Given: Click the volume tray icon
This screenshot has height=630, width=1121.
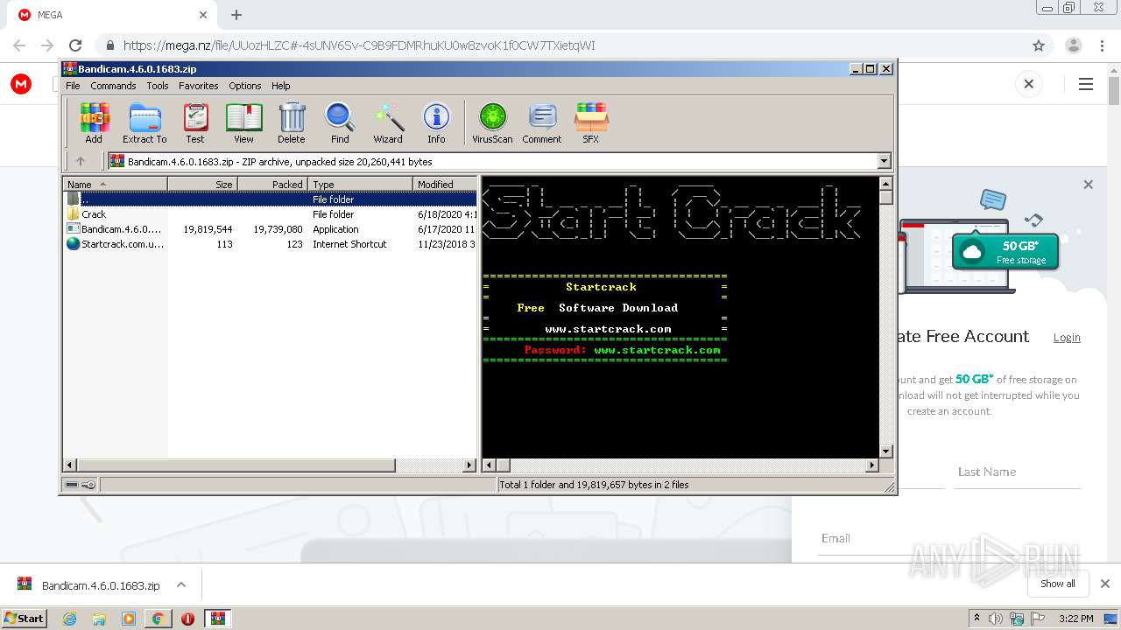Looking at the screenshot, I should coord(996,619).
